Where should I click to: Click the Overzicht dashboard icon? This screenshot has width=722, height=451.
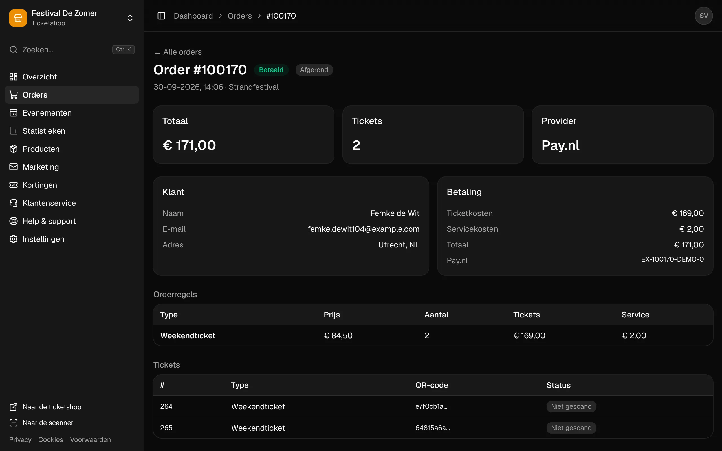point(14,77)
